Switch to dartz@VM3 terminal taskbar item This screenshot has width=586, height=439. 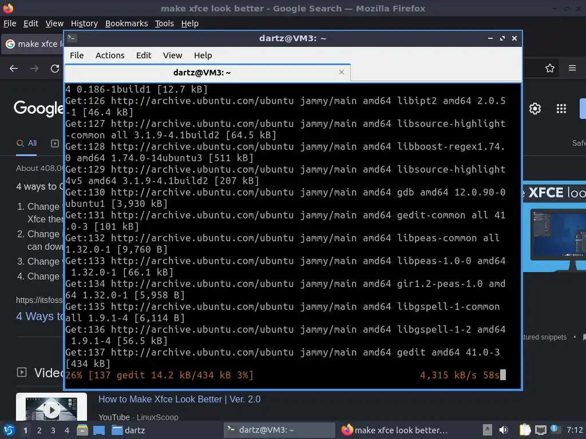click(x=279, y=430)
